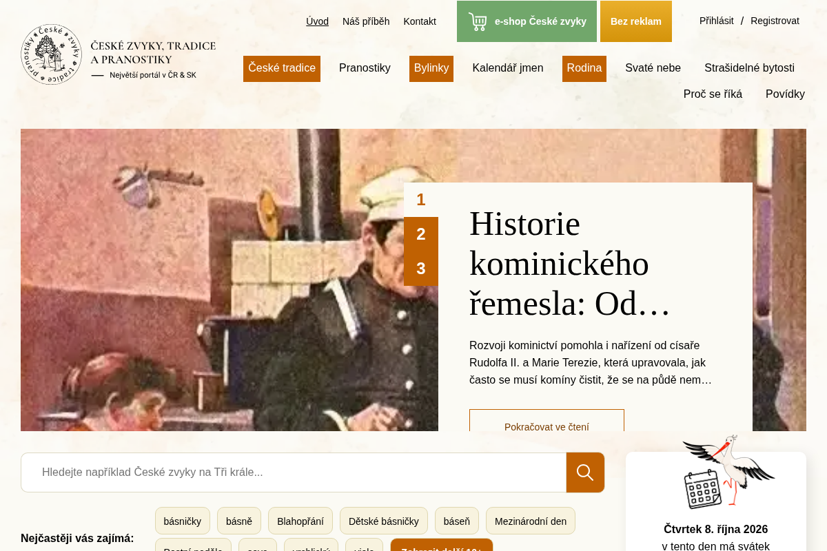The image size is (827, 551).
Task: Click the České zvyky circular logo
Action: [51, 54]
